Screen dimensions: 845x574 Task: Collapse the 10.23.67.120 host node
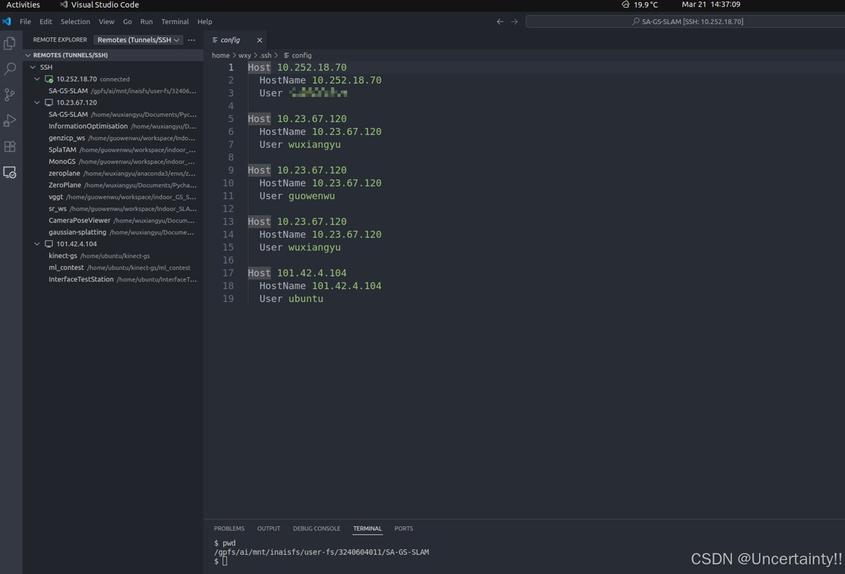coord(37,103)
